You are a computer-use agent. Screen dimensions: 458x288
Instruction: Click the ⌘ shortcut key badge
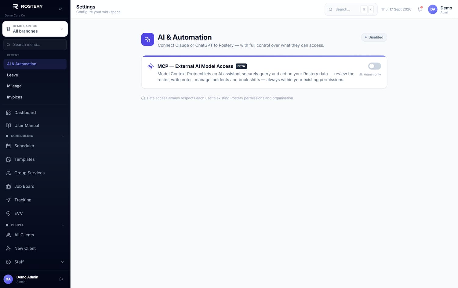364,9
